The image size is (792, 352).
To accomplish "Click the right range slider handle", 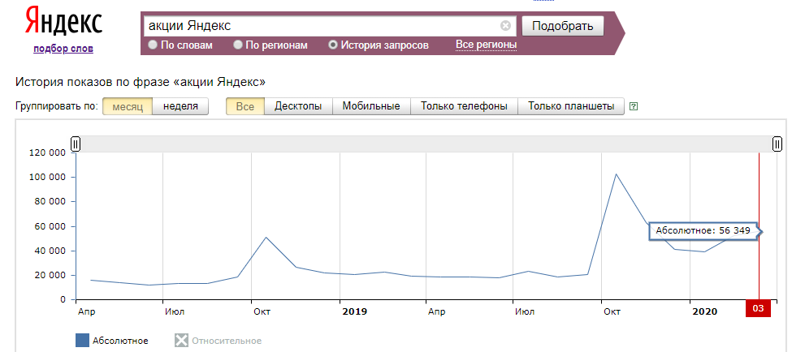I will click(777, 144).
